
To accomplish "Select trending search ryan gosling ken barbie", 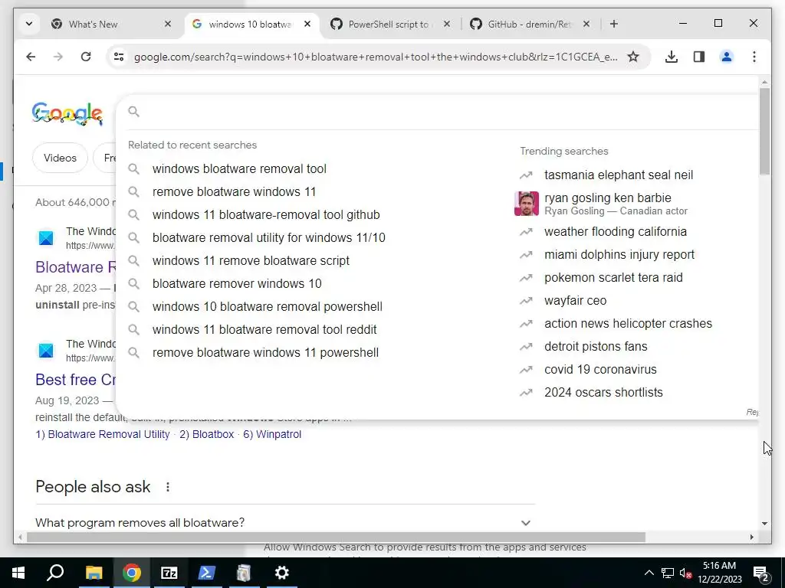I will click(x=607, y=198).
